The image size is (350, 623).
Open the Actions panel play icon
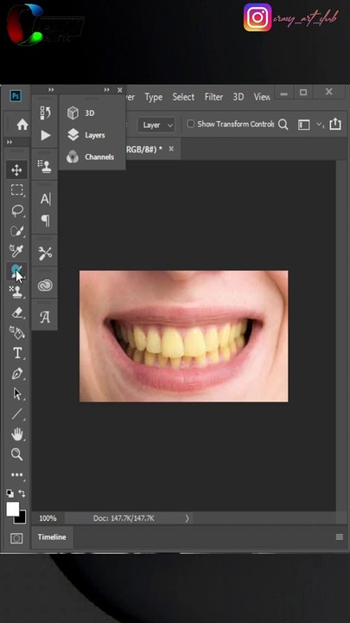coord(46,136)
